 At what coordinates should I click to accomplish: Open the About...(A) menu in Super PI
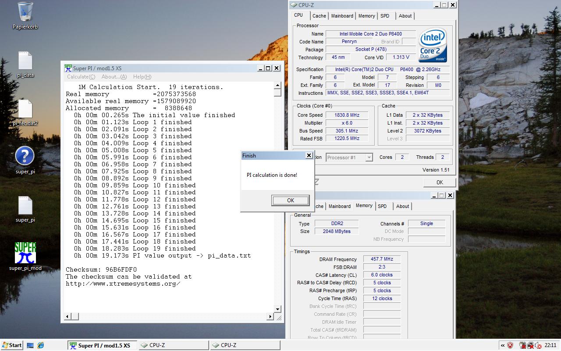114,77
